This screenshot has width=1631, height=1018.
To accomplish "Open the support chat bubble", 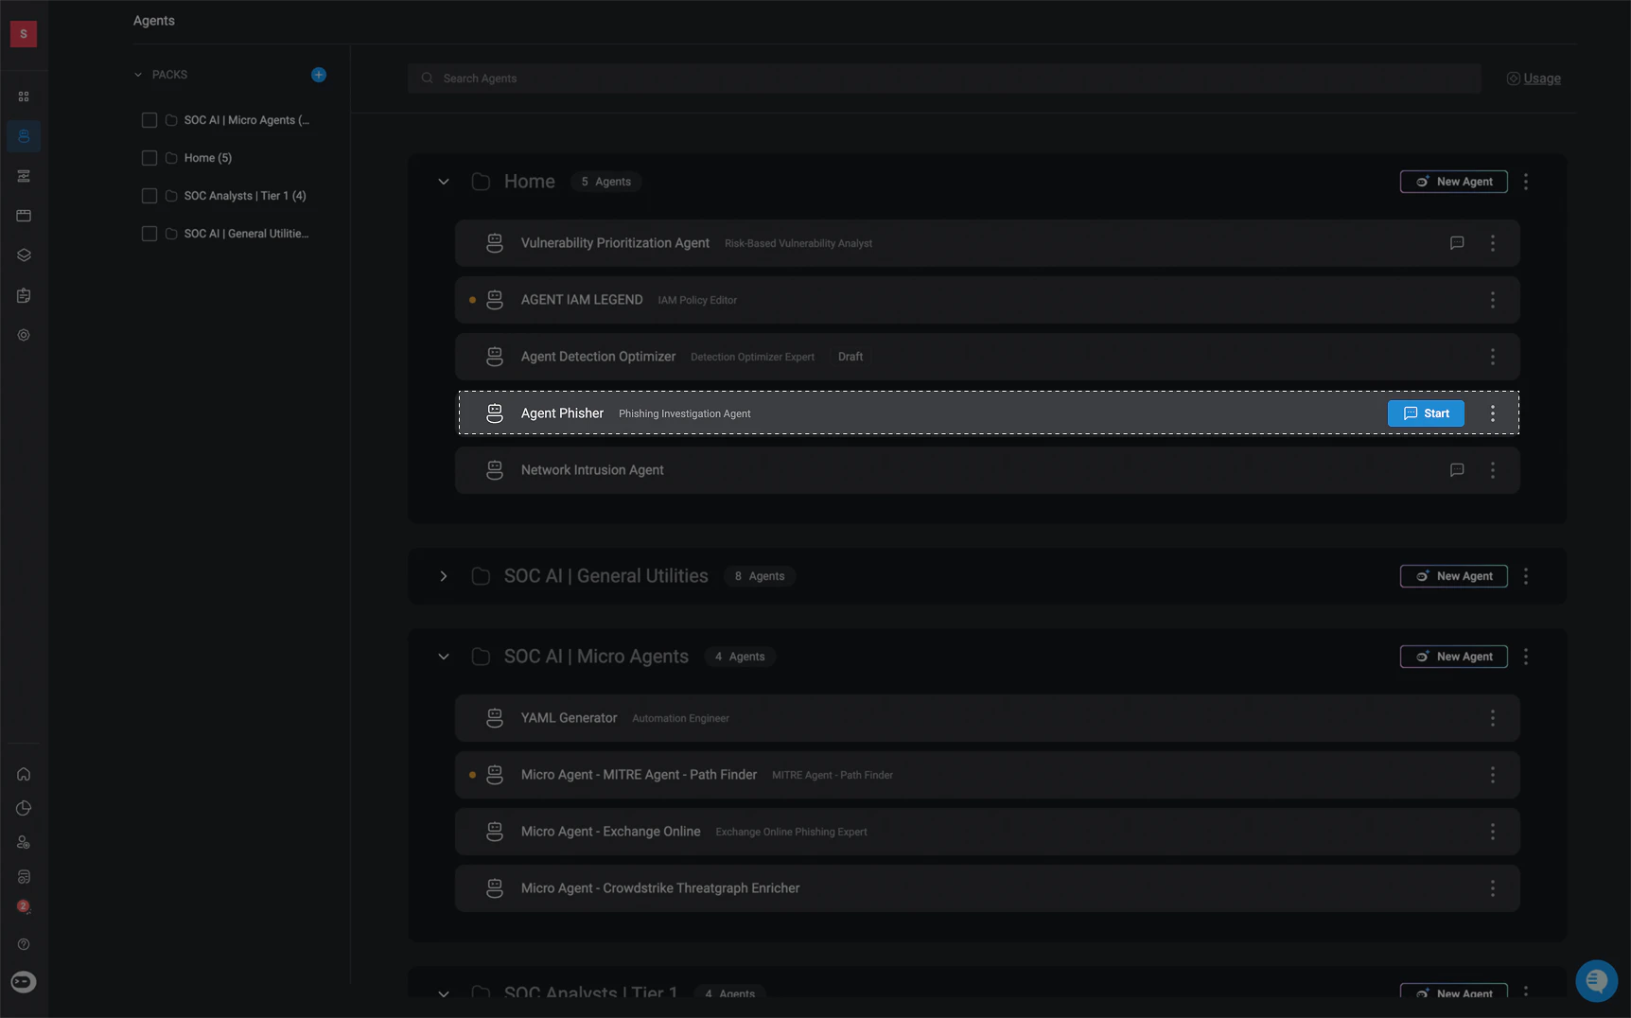I will [1597, 980].
